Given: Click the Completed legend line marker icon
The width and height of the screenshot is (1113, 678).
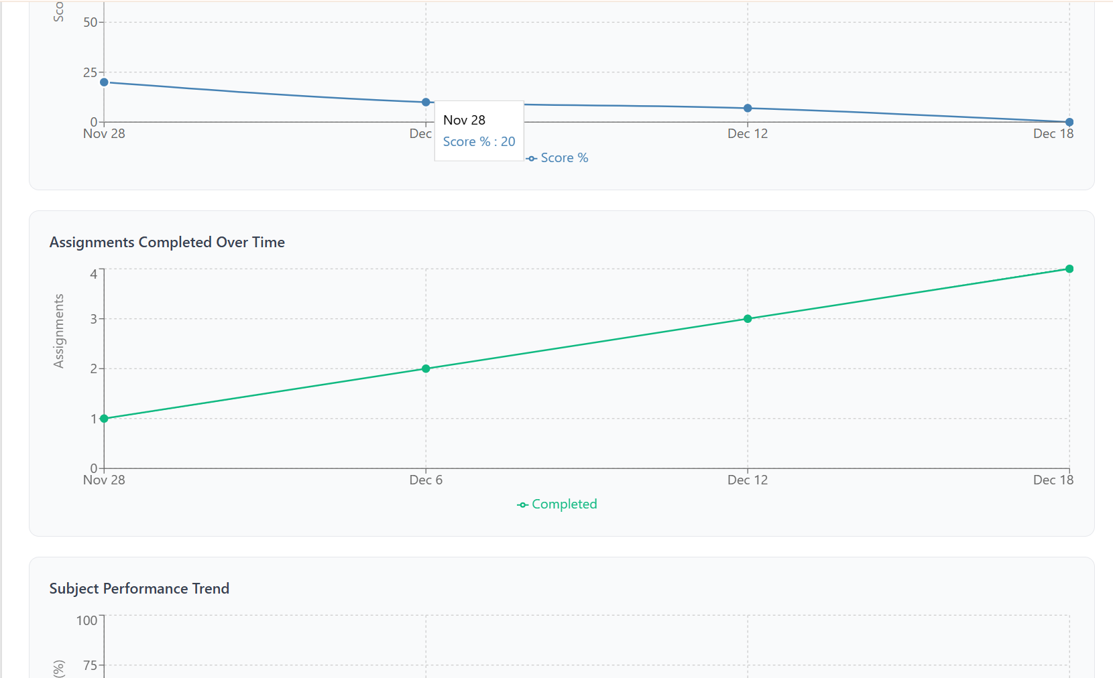Looking at the screenshot, I should point(522,505).
